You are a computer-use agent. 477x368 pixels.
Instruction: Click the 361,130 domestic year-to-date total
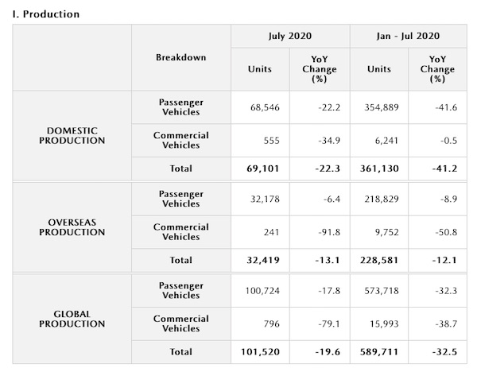pyautogui.click(x=379, y=169)
